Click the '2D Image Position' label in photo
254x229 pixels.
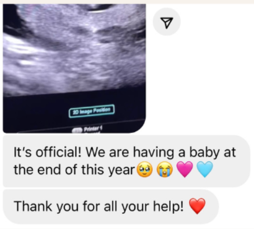click(x=91, y=111)
